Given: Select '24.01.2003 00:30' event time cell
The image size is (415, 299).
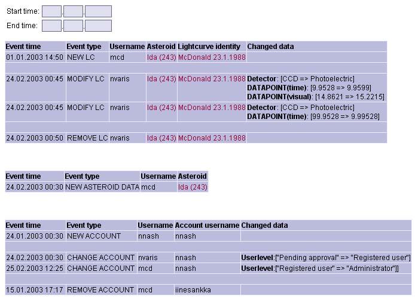Looking at the screenshot, I should click(35, 236).
